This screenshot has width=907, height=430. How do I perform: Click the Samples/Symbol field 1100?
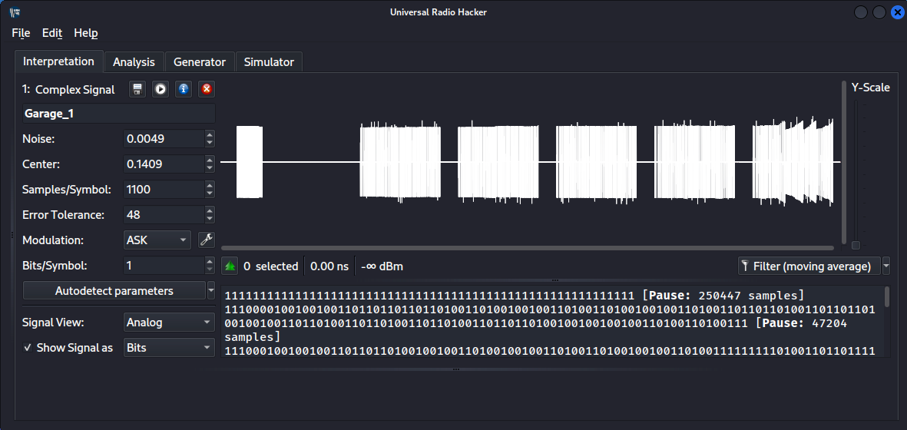[x=164, y=190]
